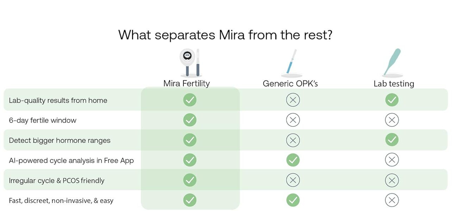Click Generic OPK's X for 6-day fertile window
This screenshot has height=211, width=453.
coord(293,120)
